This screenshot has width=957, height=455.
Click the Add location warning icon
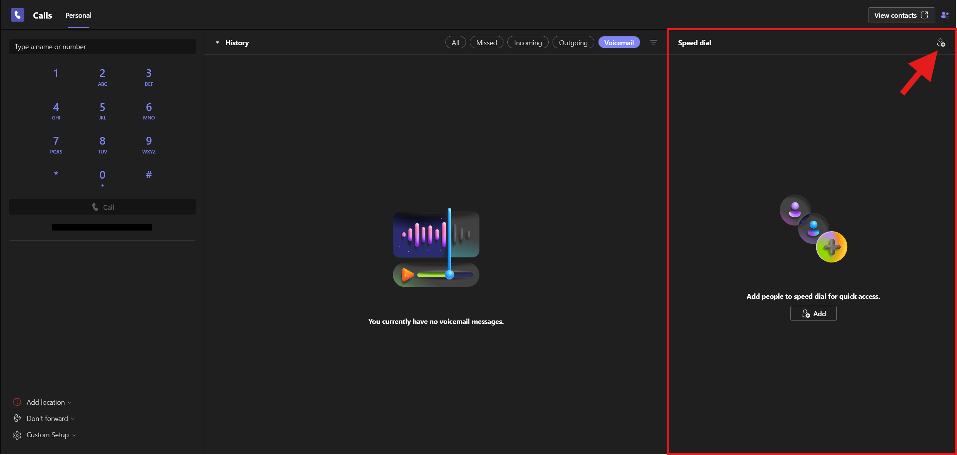(x=17, y=402)
